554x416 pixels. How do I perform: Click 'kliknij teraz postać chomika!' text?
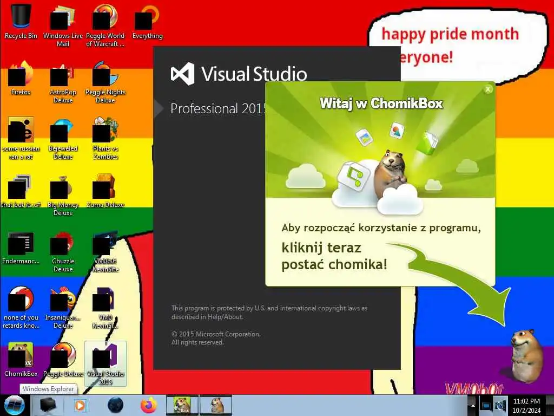pyautogui.click(x=334, y=256)
